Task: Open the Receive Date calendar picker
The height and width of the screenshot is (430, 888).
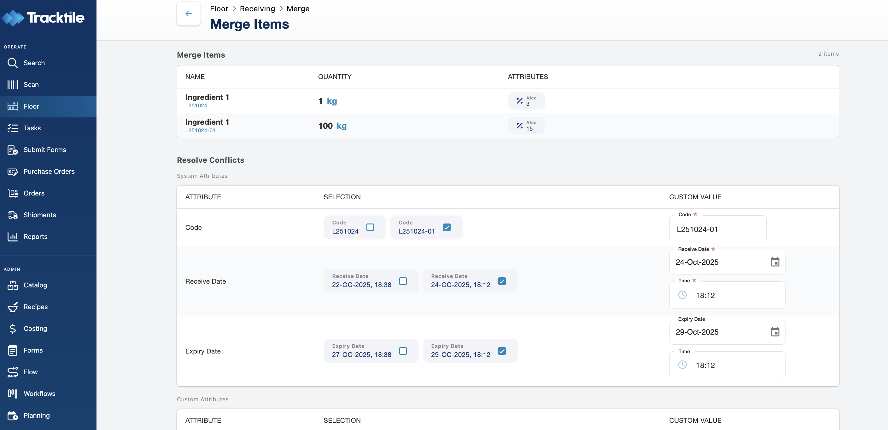Action: 774,262
